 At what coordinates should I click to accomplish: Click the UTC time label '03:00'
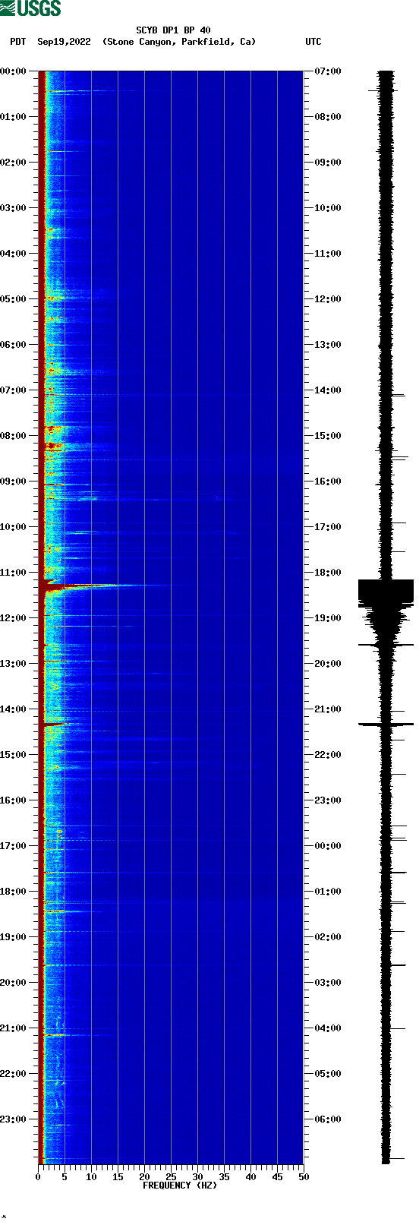328,983
